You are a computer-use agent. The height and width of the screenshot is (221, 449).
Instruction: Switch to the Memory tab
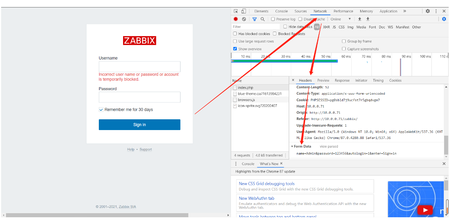[x=366, y=11]
